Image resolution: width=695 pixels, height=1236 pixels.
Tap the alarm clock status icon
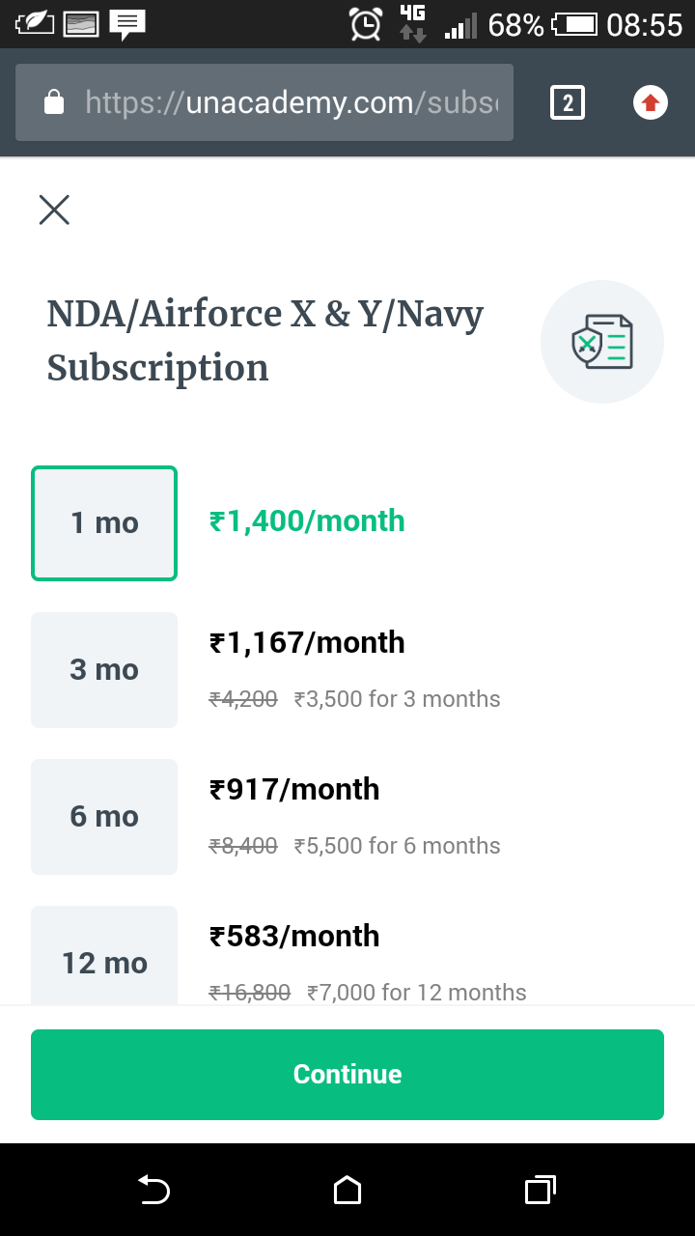(366, 24)
